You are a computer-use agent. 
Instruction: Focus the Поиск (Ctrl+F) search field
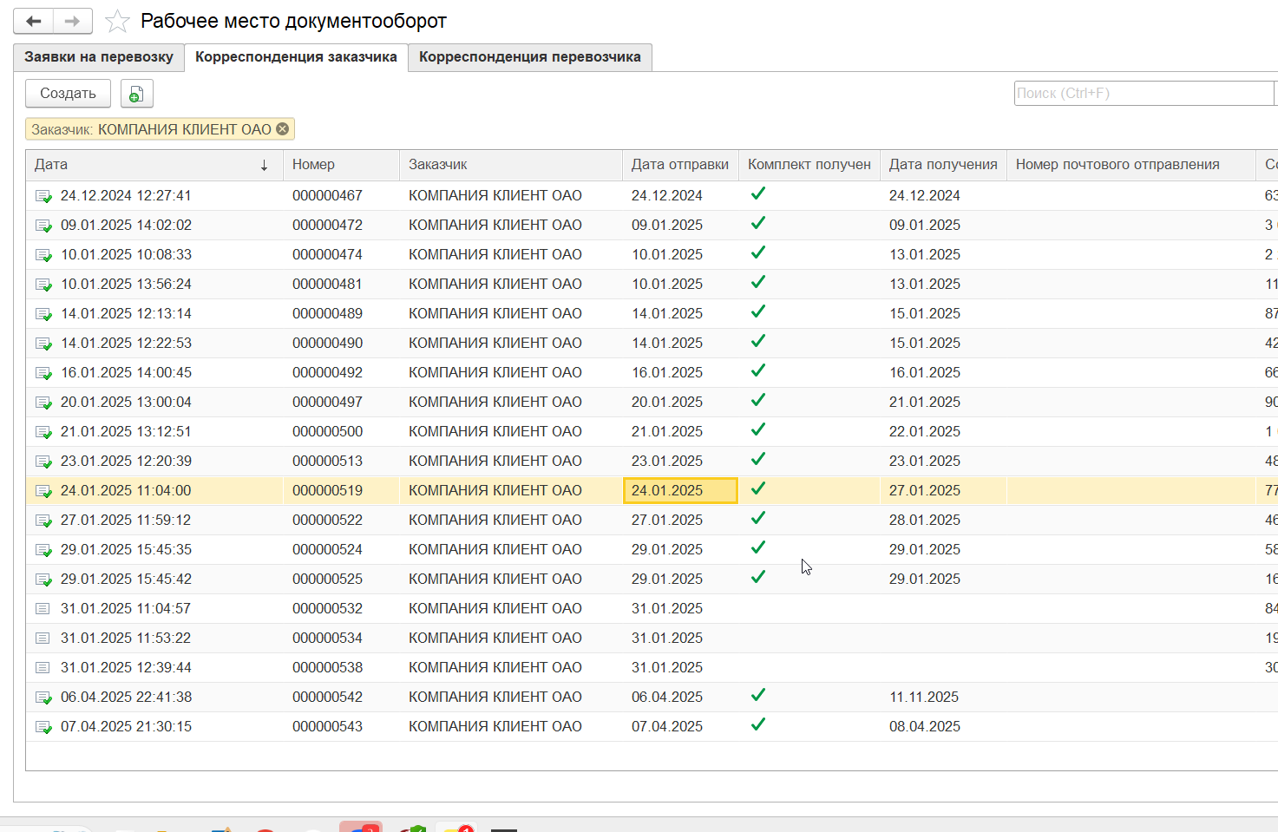point(1145,94)
